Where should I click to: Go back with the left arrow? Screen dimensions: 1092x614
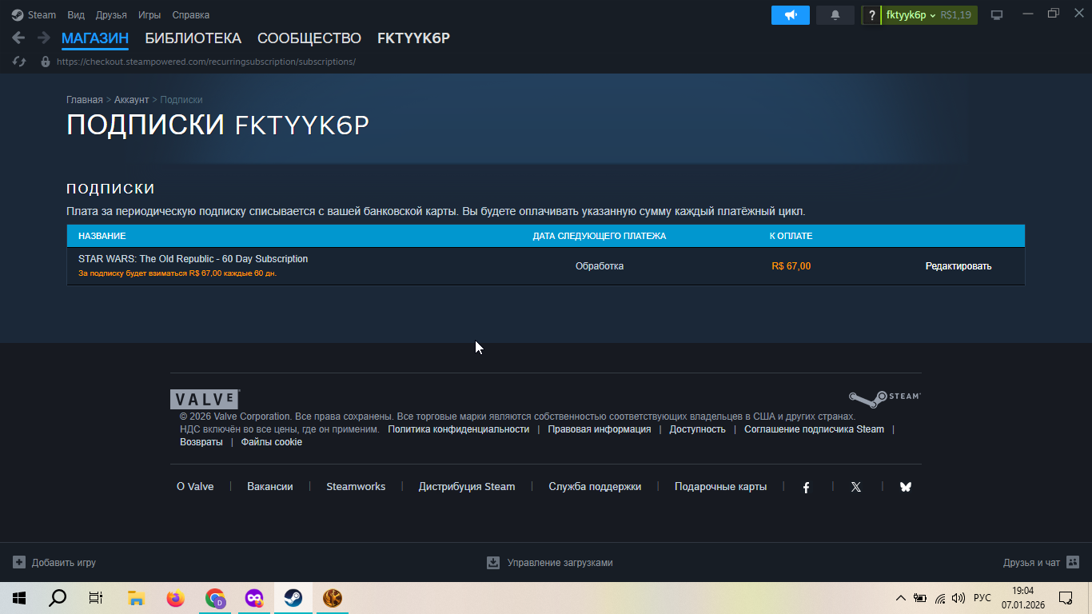point(18,38)
